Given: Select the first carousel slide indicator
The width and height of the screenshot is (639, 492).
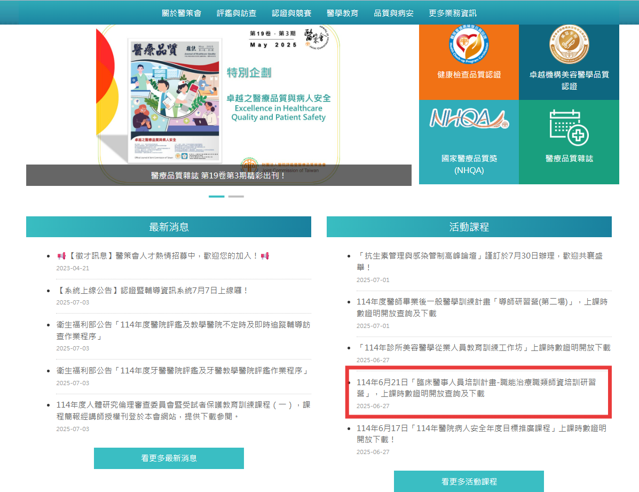Looking at the screenshot, I should 216,197.
